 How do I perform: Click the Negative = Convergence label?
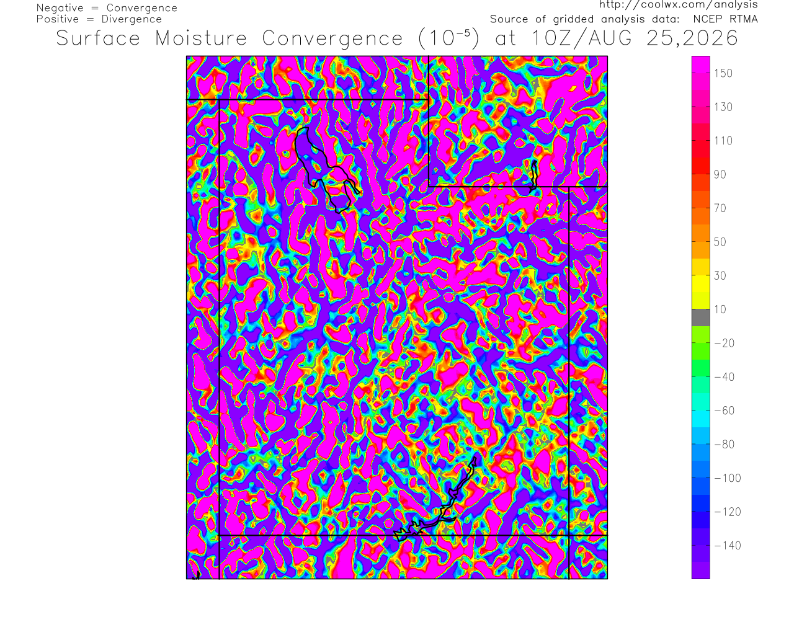coord(107,8)
